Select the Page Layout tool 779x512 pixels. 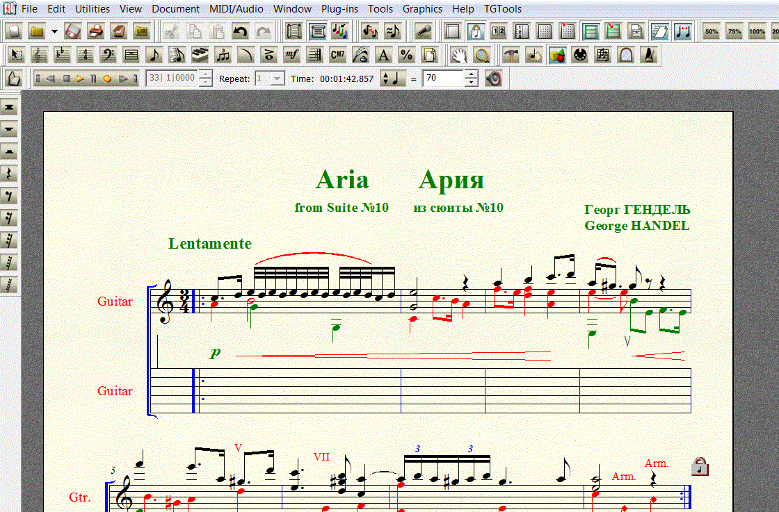tap(429, 55)
